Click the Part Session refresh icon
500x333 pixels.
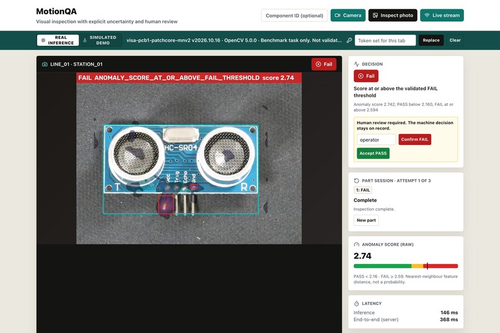[357, 180]
